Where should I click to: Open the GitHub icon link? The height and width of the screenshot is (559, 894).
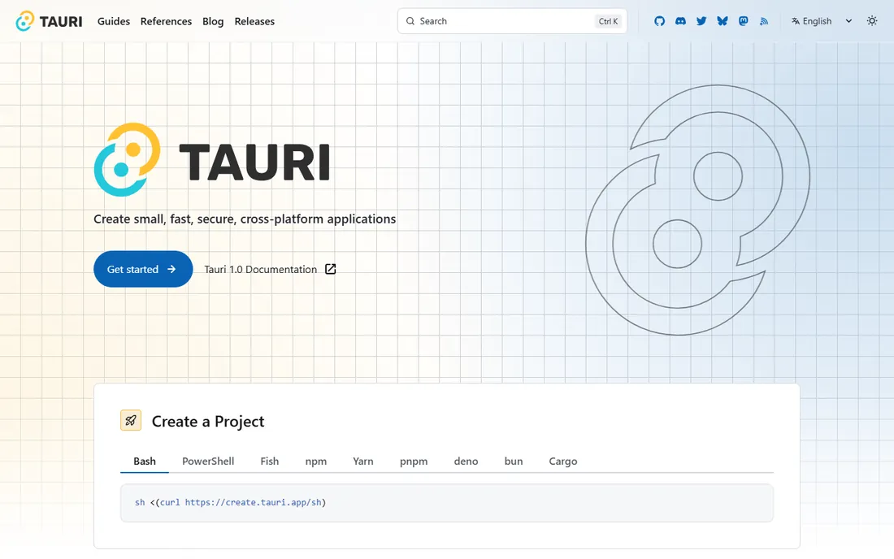pos(659,21)
